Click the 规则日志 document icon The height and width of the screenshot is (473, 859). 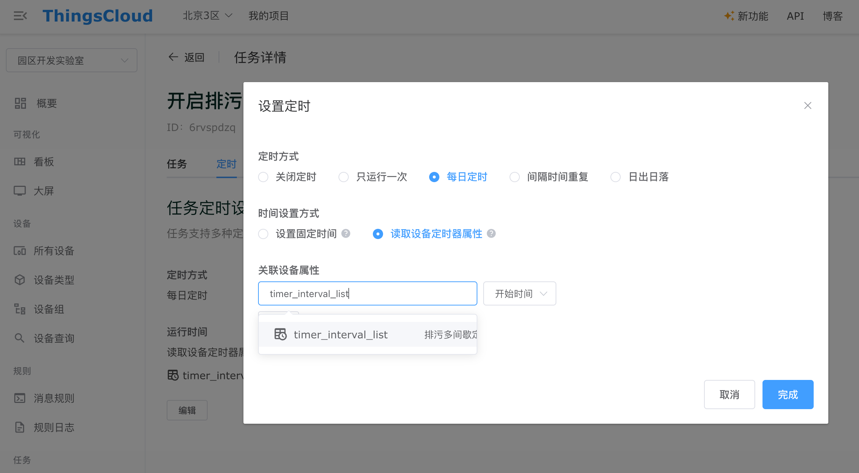(20, 427)
